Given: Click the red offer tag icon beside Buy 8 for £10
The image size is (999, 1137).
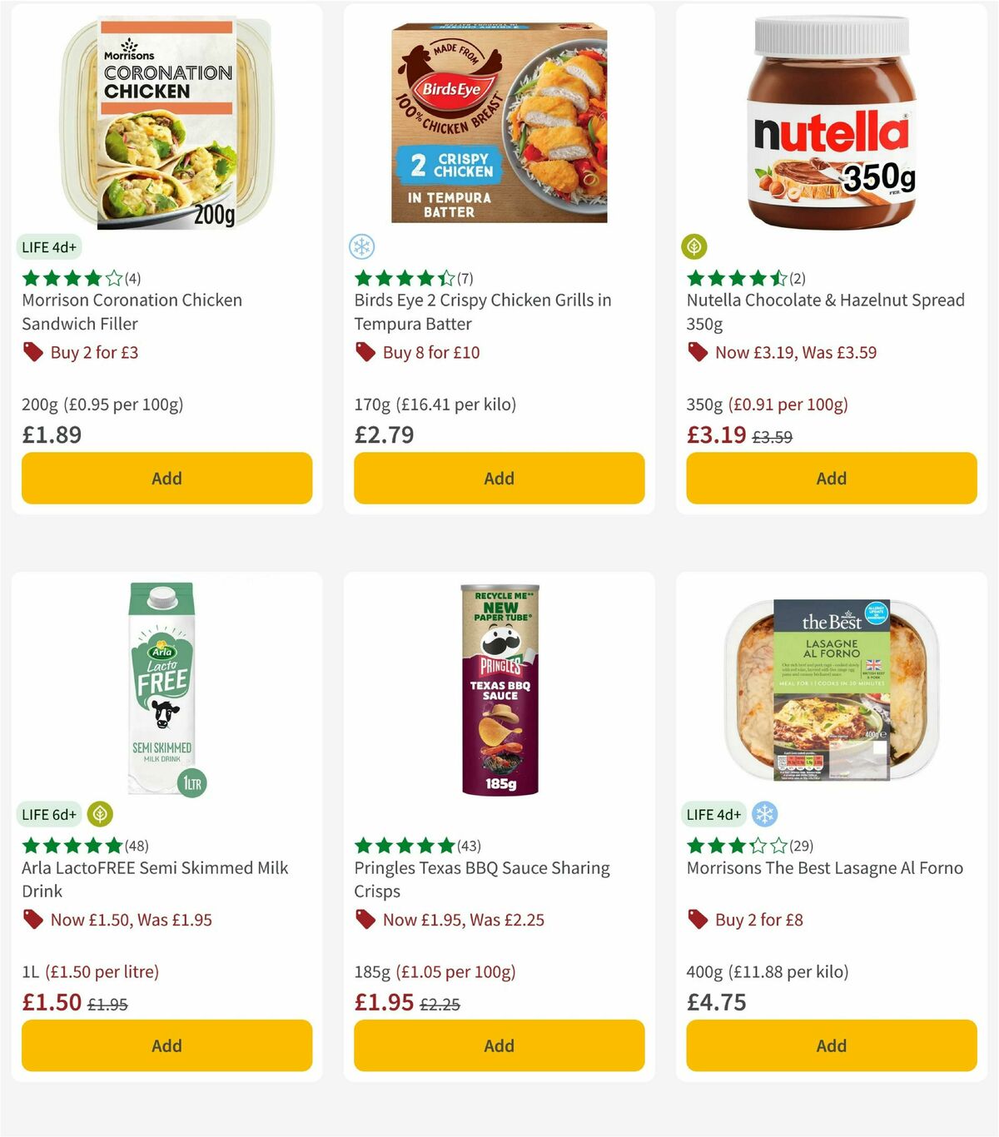Looking at the screenshot, I should pyautogui.click(x=365, y=352).
